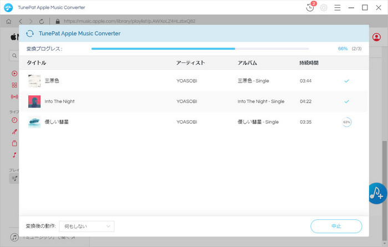This screenshot has width=388, height=247.
Task: Click the 中止 abort button
Action: click(336, 226)
